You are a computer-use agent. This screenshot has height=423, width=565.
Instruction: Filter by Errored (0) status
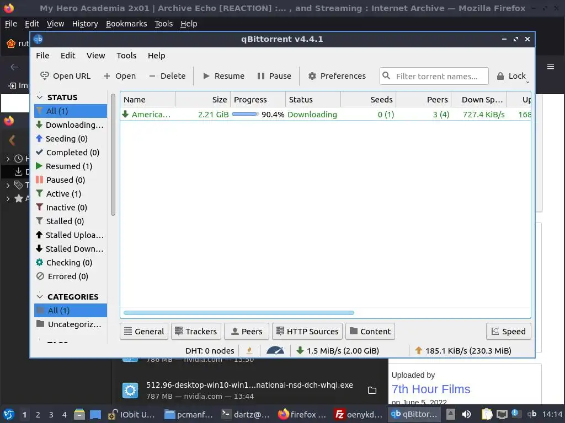(71, 276)
